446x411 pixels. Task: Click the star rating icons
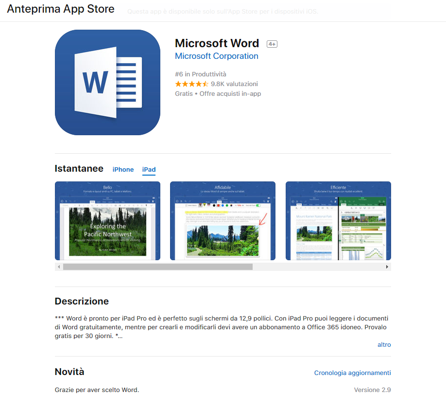tap(191, 84)
